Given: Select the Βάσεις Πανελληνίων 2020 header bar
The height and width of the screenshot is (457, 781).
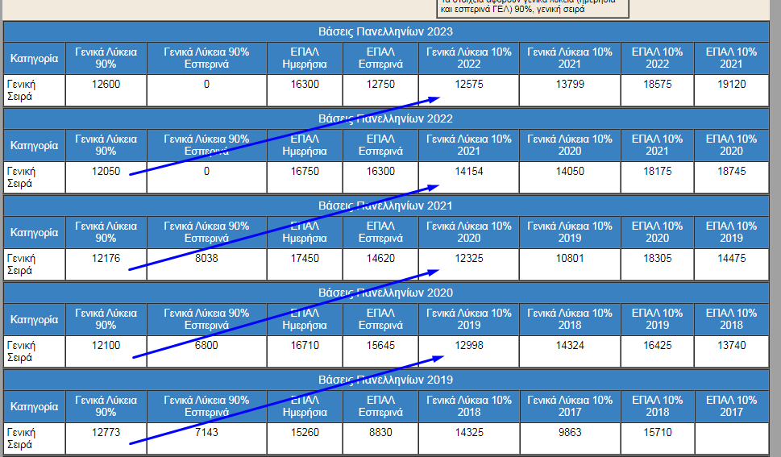Looking at the screenshot, I should tap(385, 293).
